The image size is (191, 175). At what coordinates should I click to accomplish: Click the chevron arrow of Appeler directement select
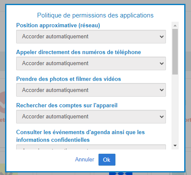pos(162,63)
